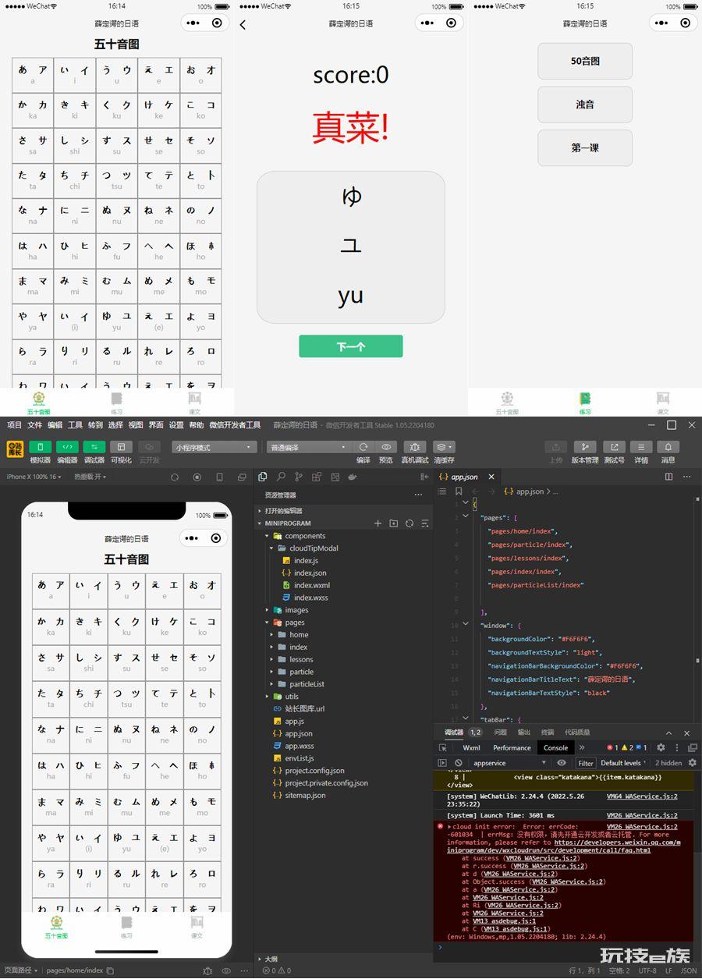The height and width of the screenshot is (979, 702).
Task: Open 版本管理 version control icon
Action: [585, 447]
